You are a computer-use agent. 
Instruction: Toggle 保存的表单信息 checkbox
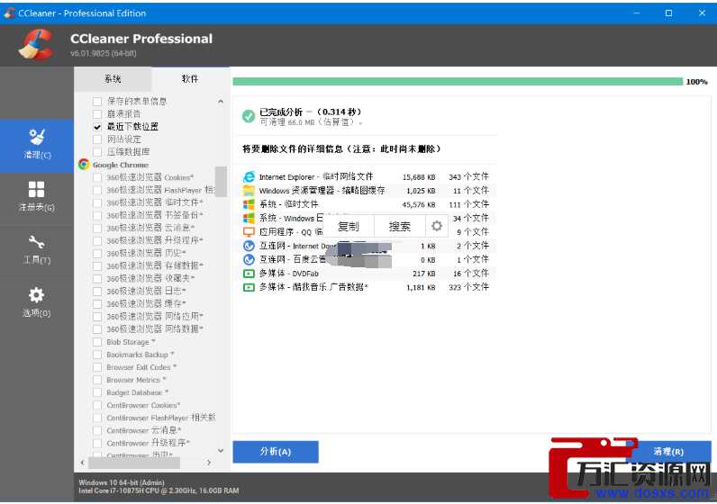[x=97, y=102]
